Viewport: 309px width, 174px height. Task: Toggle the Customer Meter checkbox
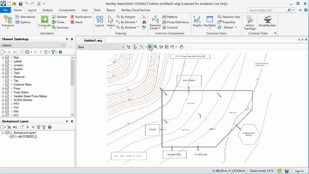pos(7,85)
